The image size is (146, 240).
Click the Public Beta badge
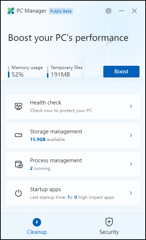coord(61,11)
